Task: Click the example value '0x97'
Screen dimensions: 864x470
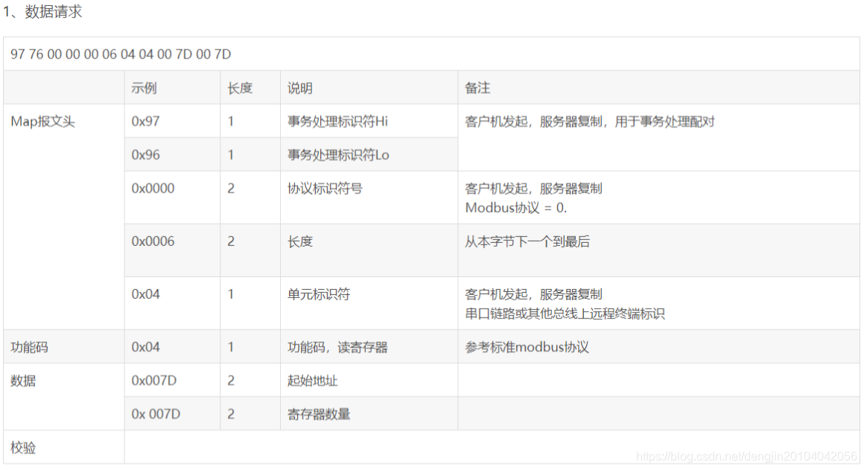Action: click(x=145, y=121)
